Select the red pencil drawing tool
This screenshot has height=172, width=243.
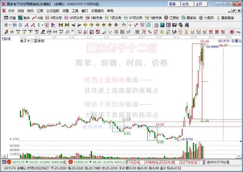click(6, 32)
